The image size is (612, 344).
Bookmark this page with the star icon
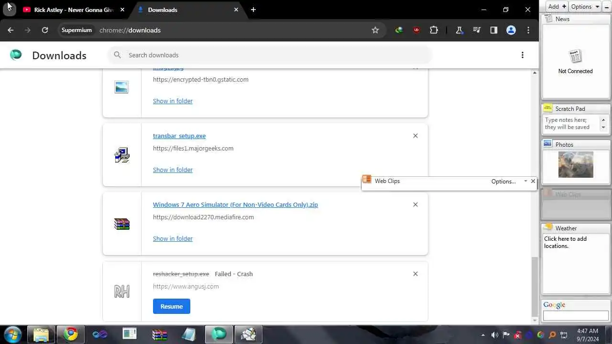[x=375, y=30]
